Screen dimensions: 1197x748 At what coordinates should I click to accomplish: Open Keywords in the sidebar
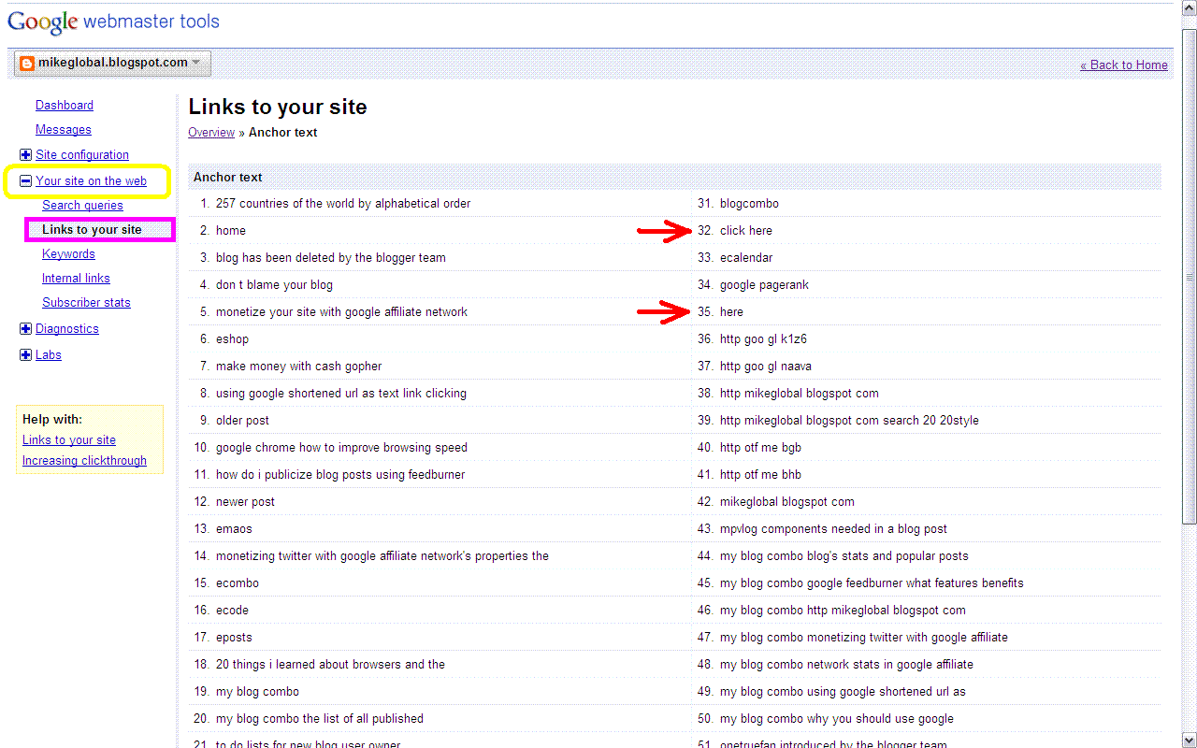tap(68, 254)
